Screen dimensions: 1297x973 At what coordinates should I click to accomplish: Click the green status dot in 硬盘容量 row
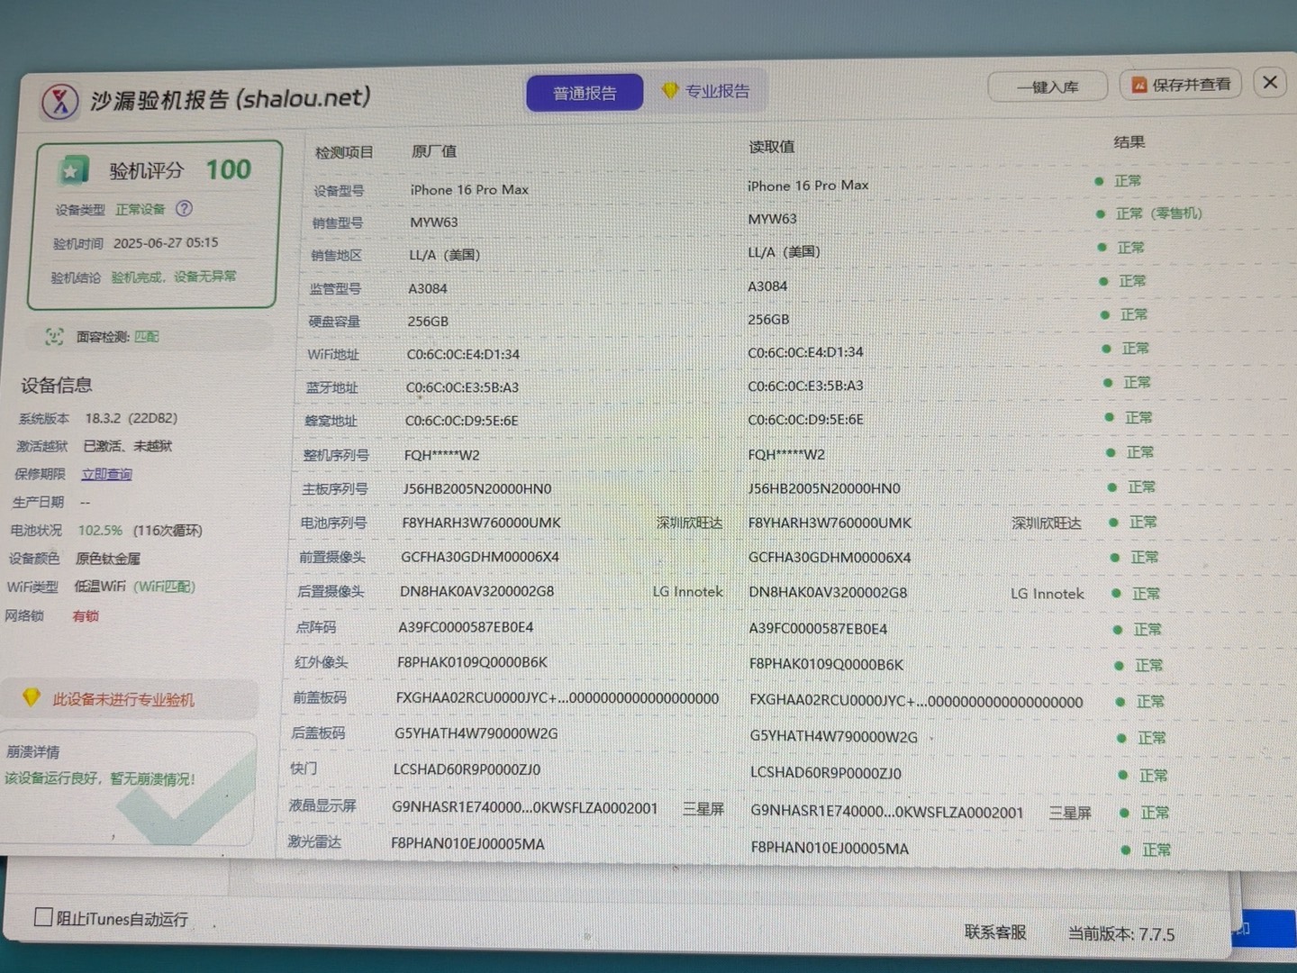point(1105,314)
